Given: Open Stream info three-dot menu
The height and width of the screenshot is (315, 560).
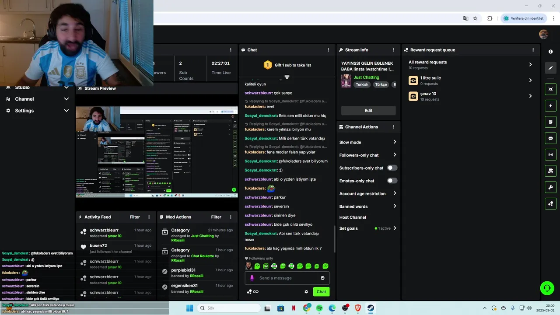Looking at the screenshot, I should (393, 50).
